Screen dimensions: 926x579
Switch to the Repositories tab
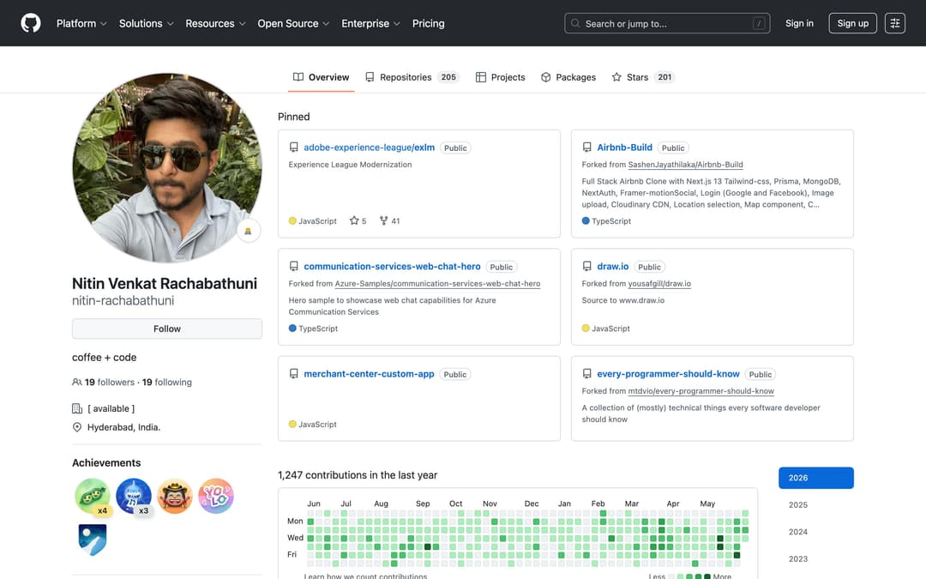coord(412,77)
